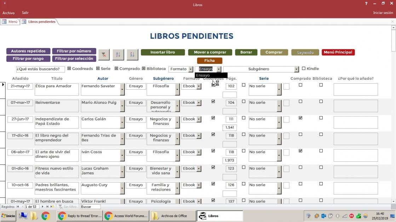Click the vertical scrollbar down arrow
Image resolution: width=396 pixels, height=222 pixels.
pos(394,201)
